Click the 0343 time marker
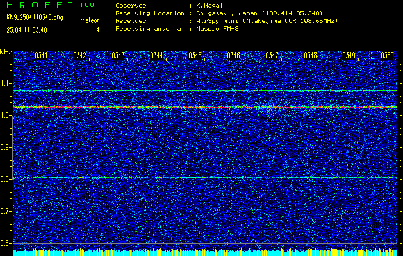The width and height of the screenshot is (403, 256). pos(119,56)
